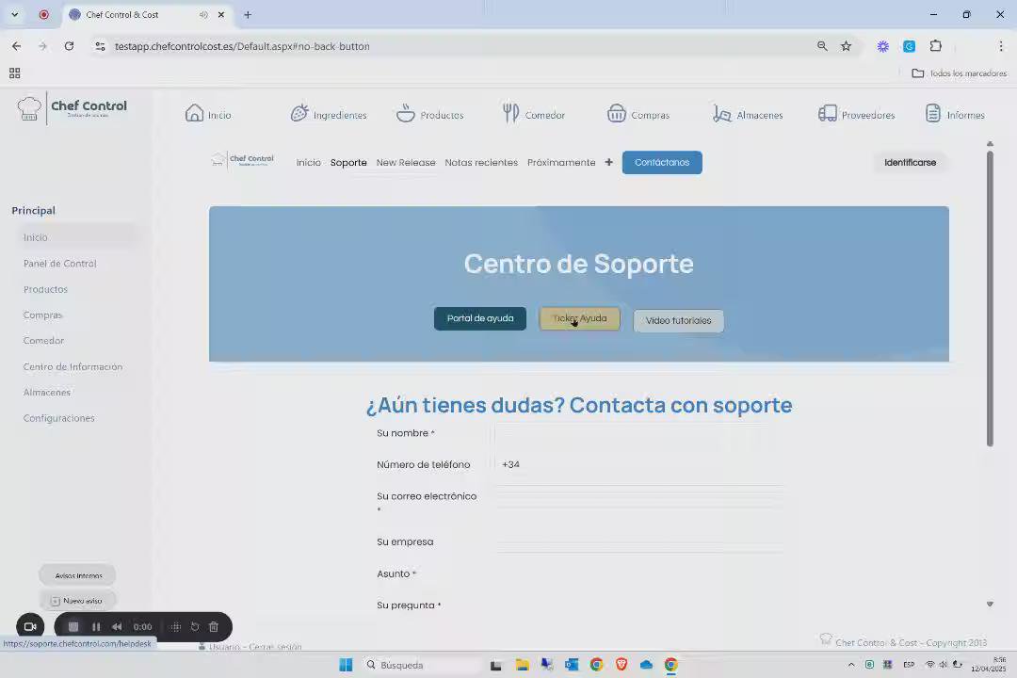Open the Comedor fork and knife icon

tap(511, 114)
